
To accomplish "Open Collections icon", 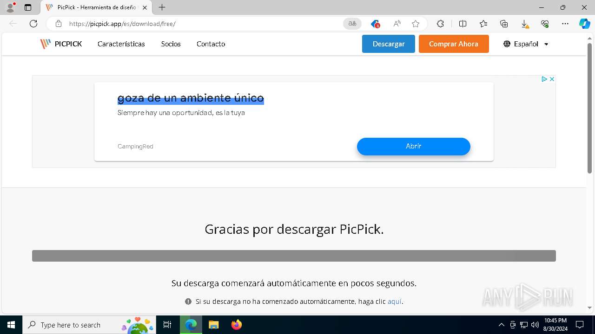I will pyautogui.click(x=504, y=24).
